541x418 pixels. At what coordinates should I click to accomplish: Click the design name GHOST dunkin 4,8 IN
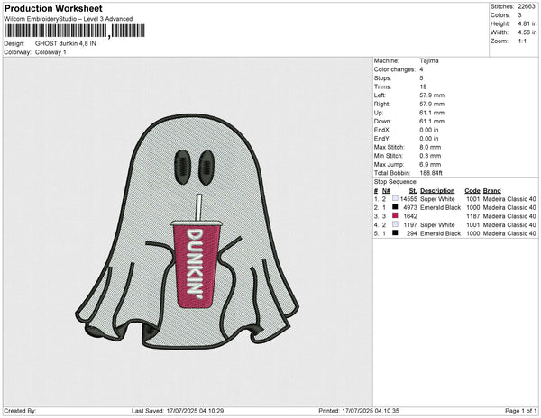pyautogui.click(x=66, y=43)
